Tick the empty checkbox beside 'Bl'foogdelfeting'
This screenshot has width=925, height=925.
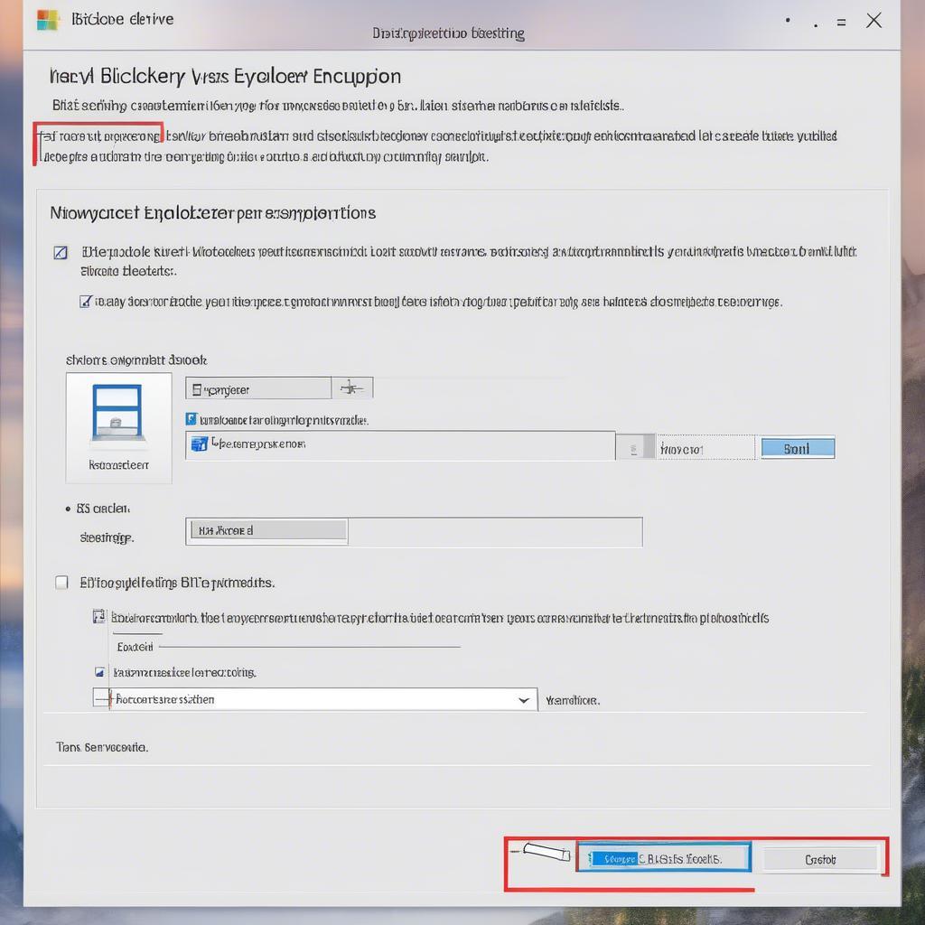click(61, 583)
